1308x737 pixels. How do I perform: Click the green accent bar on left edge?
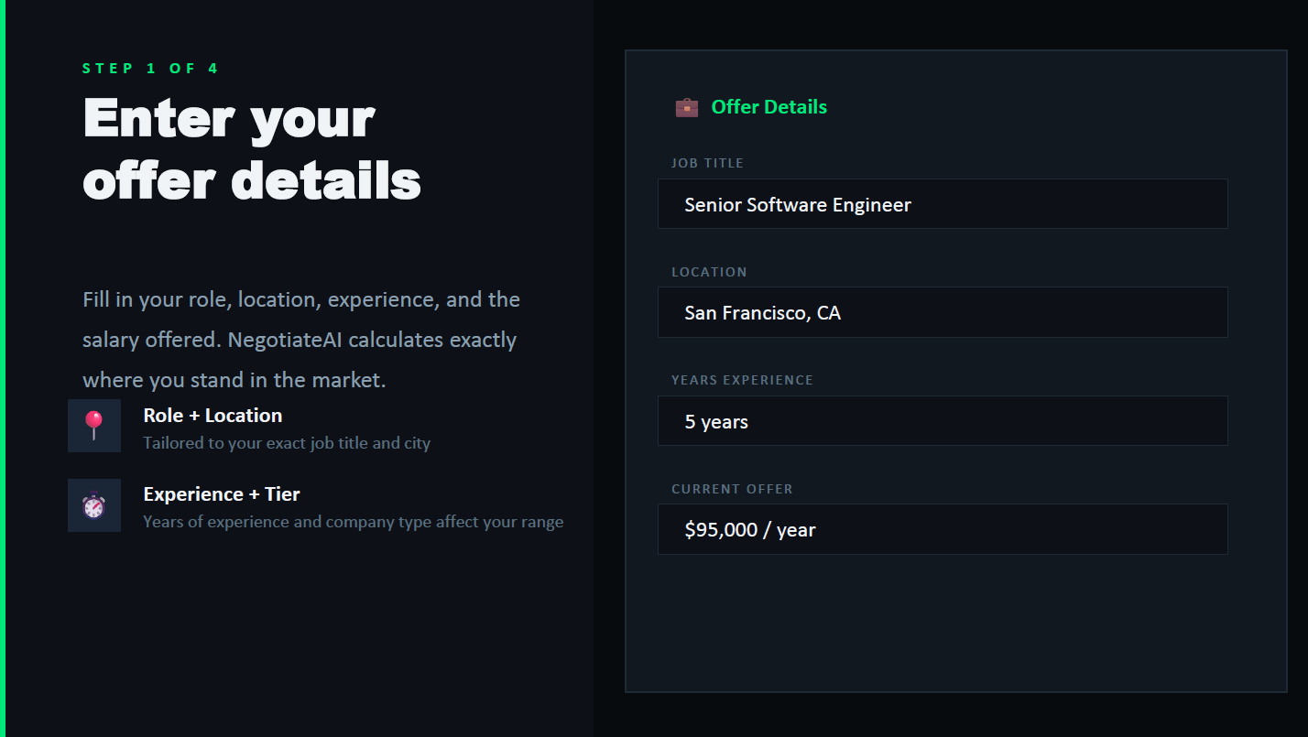(3, 368)
